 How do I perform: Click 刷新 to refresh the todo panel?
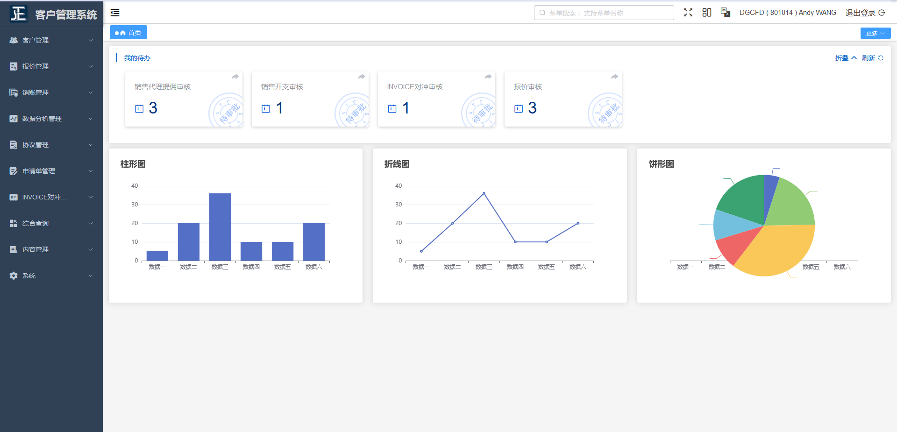(872, 58)
